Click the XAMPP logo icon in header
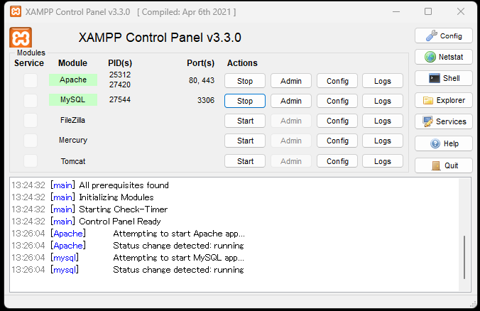The width and height of the screenshot is (480, 311). click(x=21, y=38)
